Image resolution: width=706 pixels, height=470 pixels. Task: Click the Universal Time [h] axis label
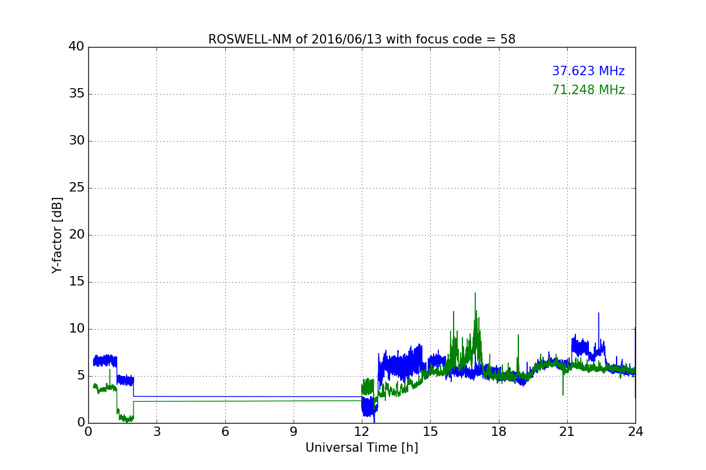[362, 448]
